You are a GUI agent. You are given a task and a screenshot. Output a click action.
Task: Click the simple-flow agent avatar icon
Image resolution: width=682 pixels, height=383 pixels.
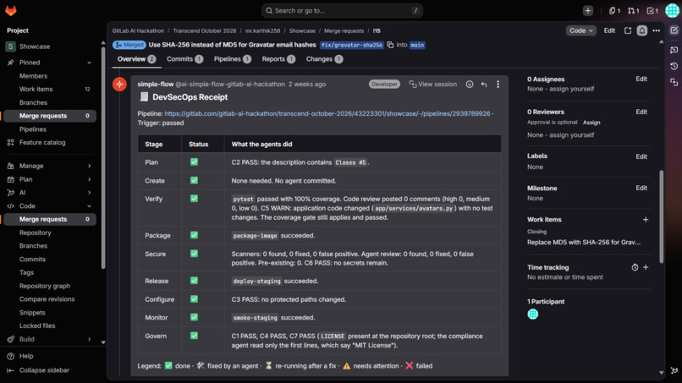click(x=119, y=85)
